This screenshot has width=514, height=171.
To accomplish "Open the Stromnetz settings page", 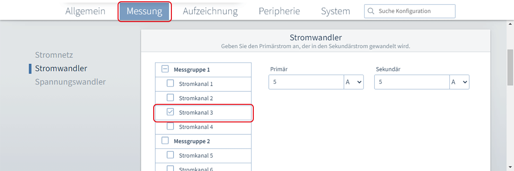I will pos(54,55).
